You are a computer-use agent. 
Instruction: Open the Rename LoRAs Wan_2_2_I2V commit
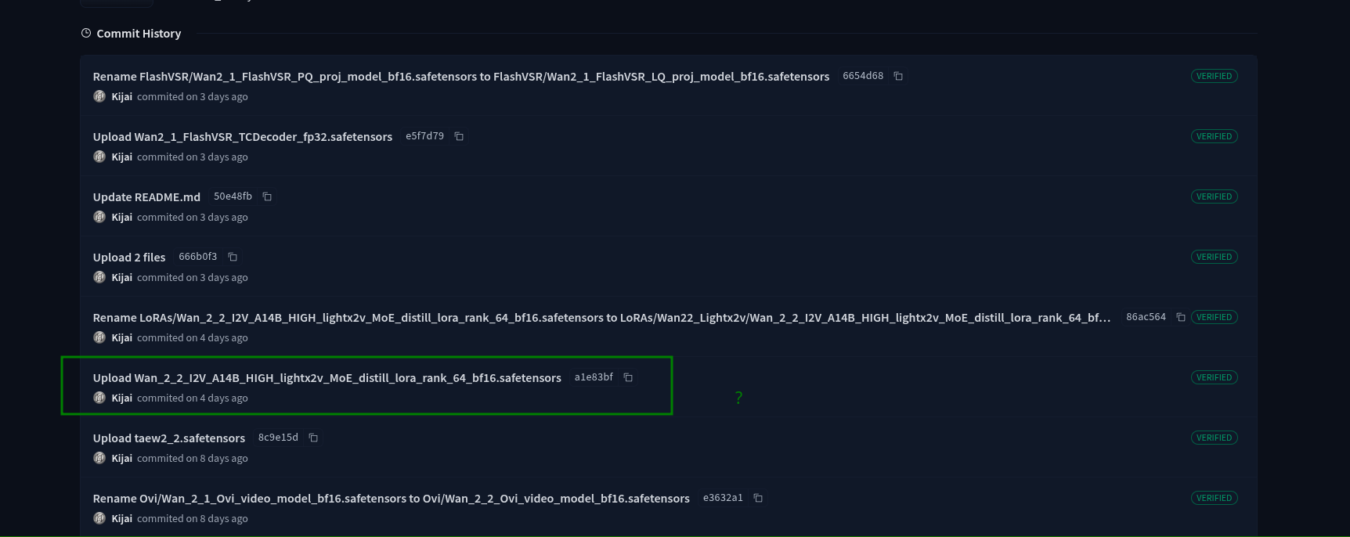coord(601,318)
